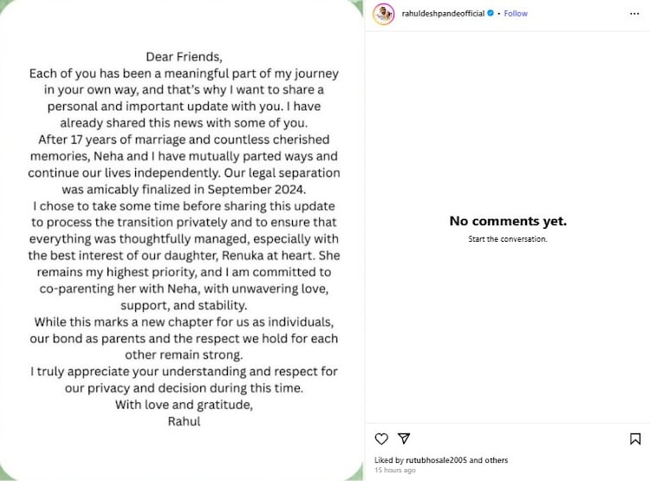Save the post with the bookmark icon

point(635,439)
